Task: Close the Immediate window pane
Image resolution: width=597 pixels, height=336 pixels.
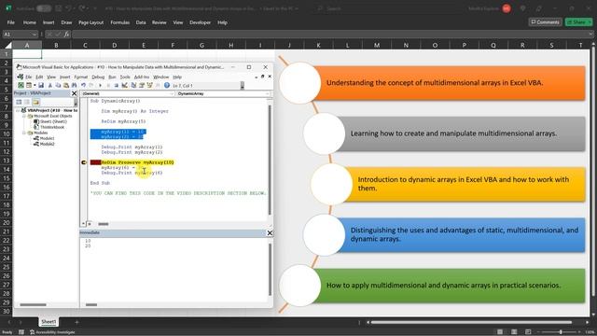Action: click(270, 232)
